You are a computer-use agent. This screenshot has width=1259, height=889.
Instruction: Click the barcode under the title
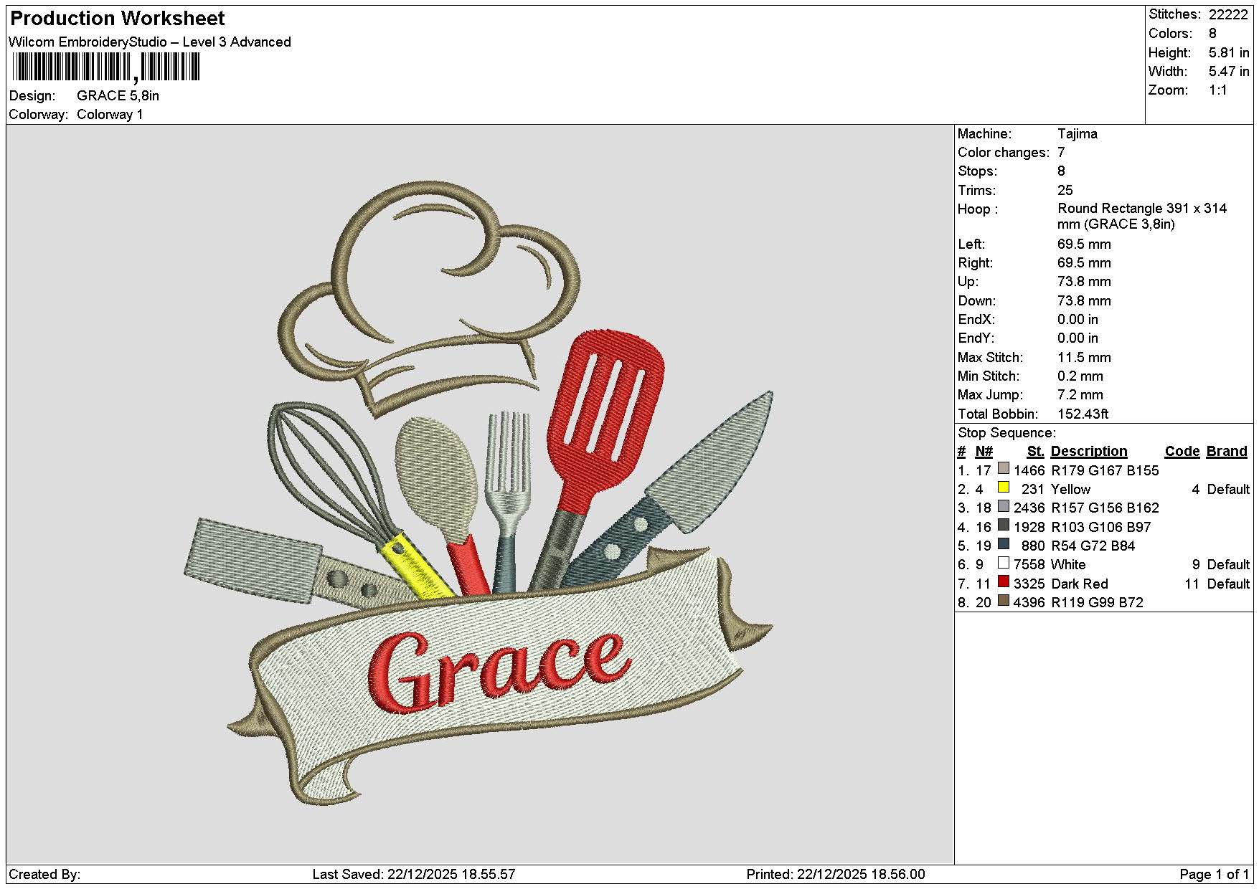click(x=106, y=69)
